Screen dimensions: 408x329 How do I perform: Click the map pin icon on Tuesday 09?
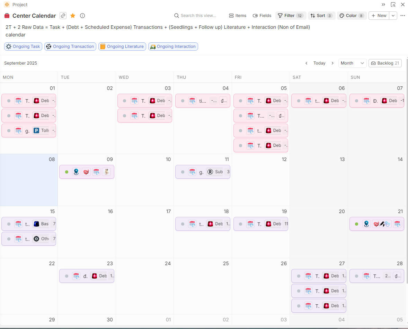tap(76, 172)
